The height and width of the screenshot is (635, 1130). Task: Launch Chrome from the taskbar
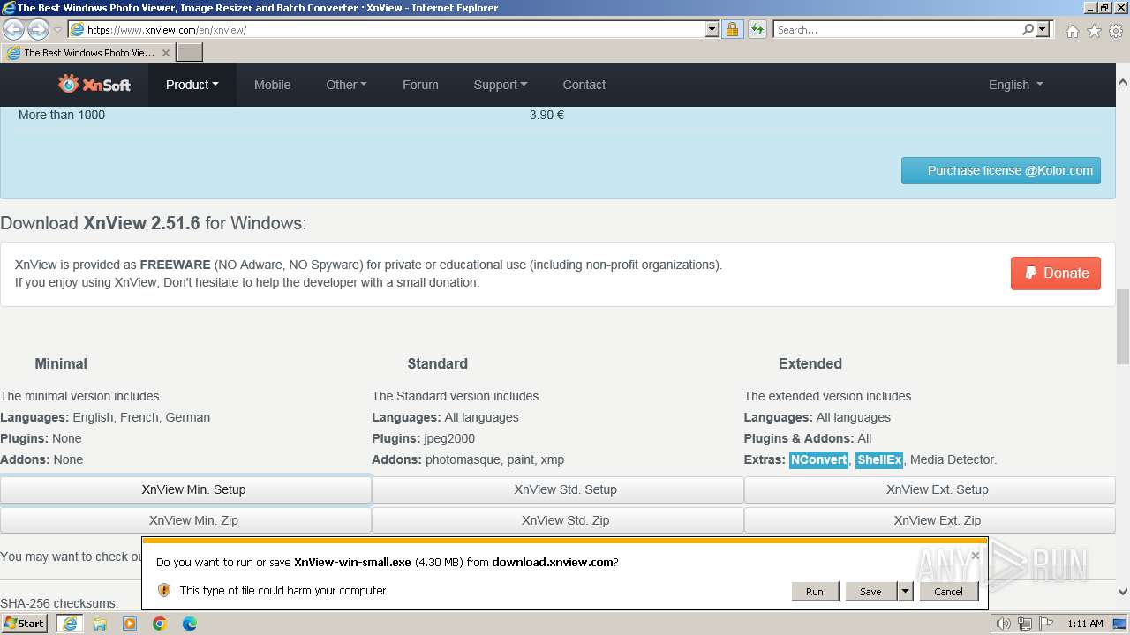point(160,624)
